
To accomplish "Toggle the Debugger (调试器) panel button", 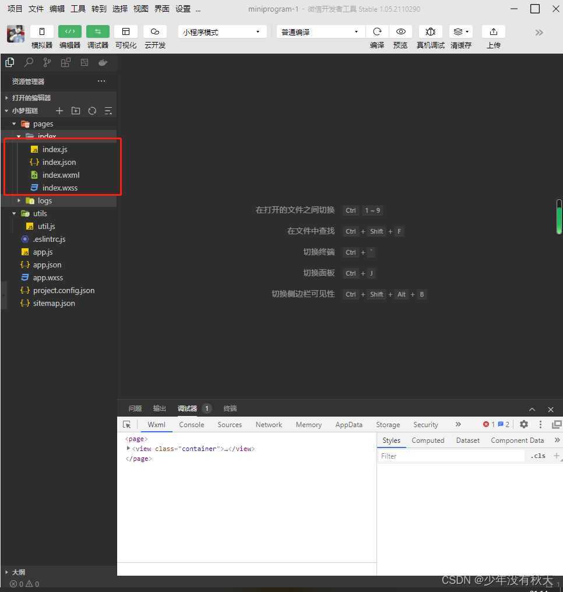I will click(x=98, y=31).
